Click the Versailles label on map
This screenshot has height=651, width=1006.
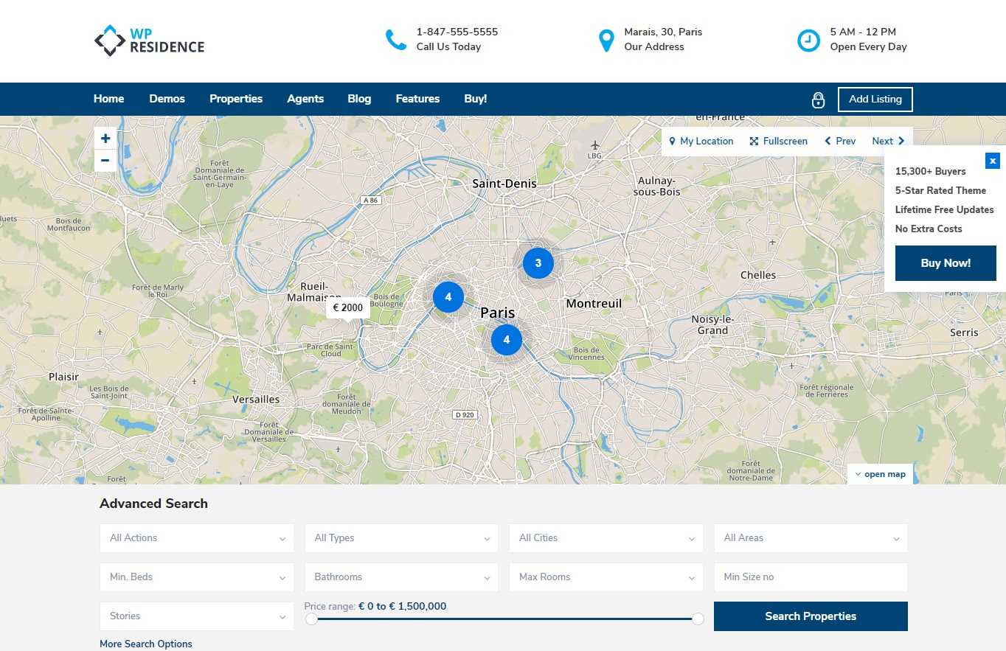click(256, 399)
